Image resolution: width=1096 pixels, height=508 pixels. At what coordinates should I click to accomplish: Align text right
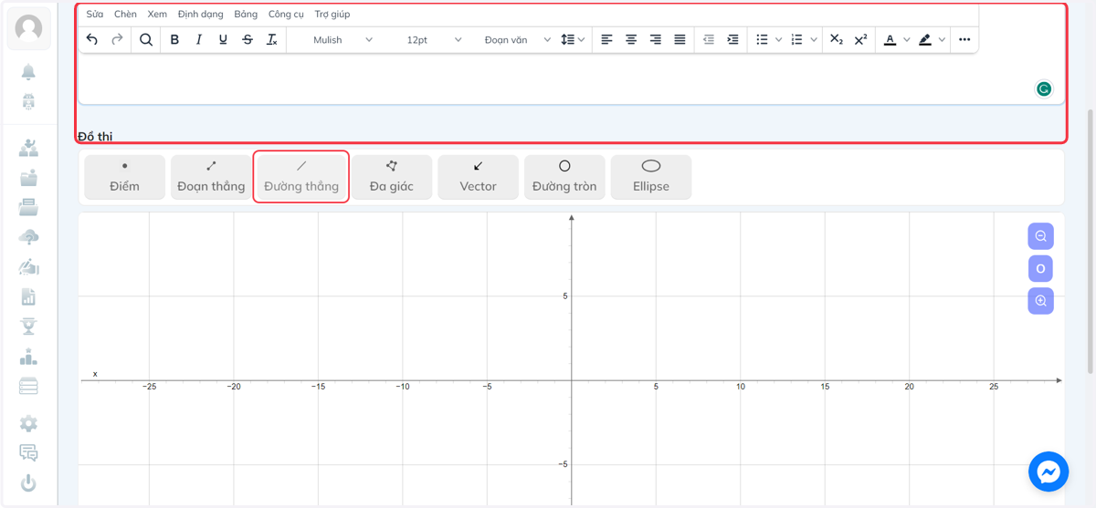(655, 39)
